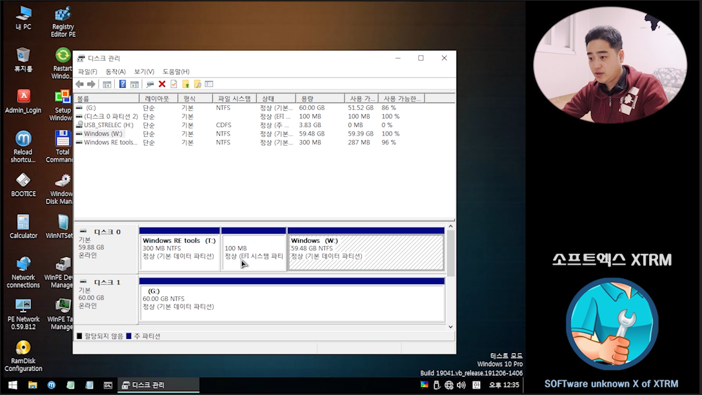This screenshot has width=702, height=395.
Task: Select the Windows (W:) volume row
Action: pyautogui.click(x=264, y=134)
